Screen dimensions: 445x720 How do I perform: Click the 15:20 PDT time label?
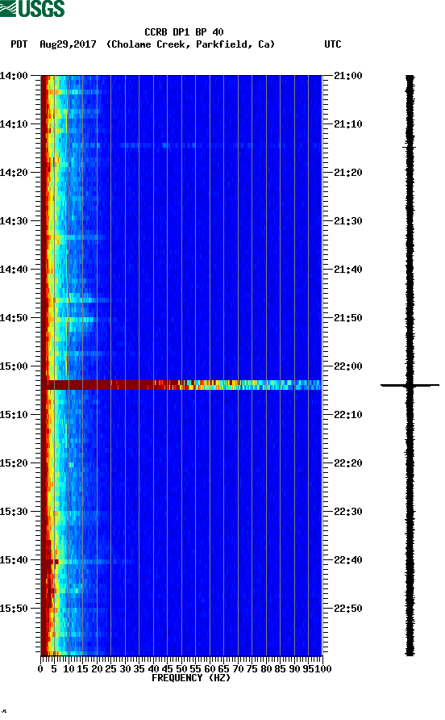(14, 463)
